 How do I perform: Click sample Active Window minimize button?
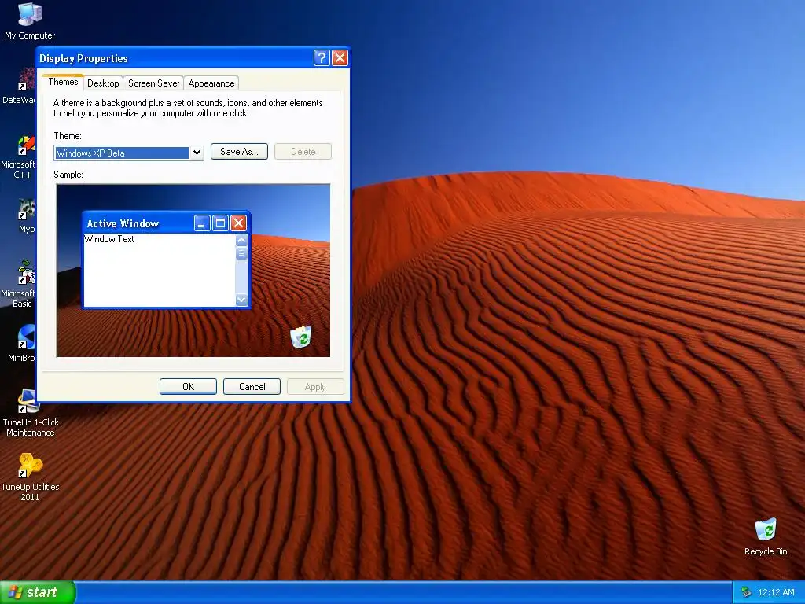(202, 223)
